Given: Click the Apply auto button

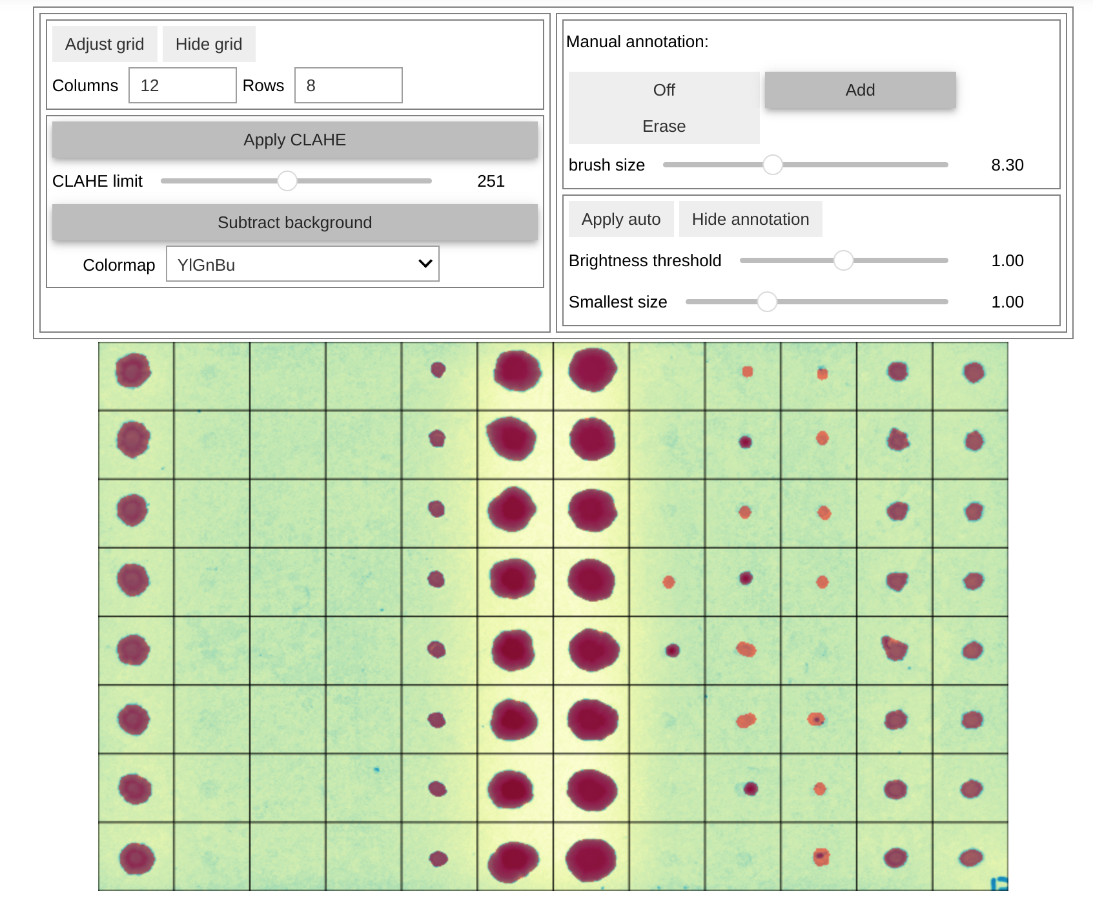Looking at the screenshot, I should 621,219.
